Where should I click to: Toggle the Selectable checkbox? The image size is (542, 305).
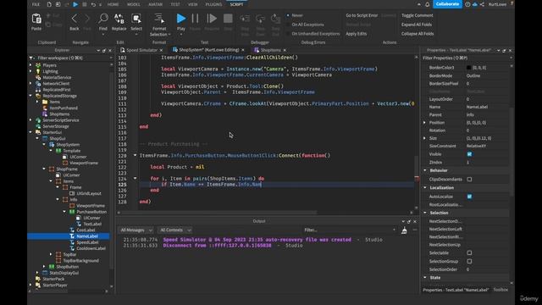coord(469,253)
